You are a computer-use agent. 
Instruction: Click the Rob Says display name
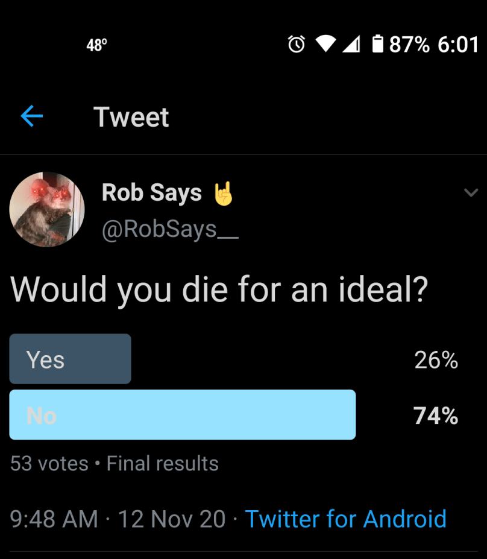point(152,193)
